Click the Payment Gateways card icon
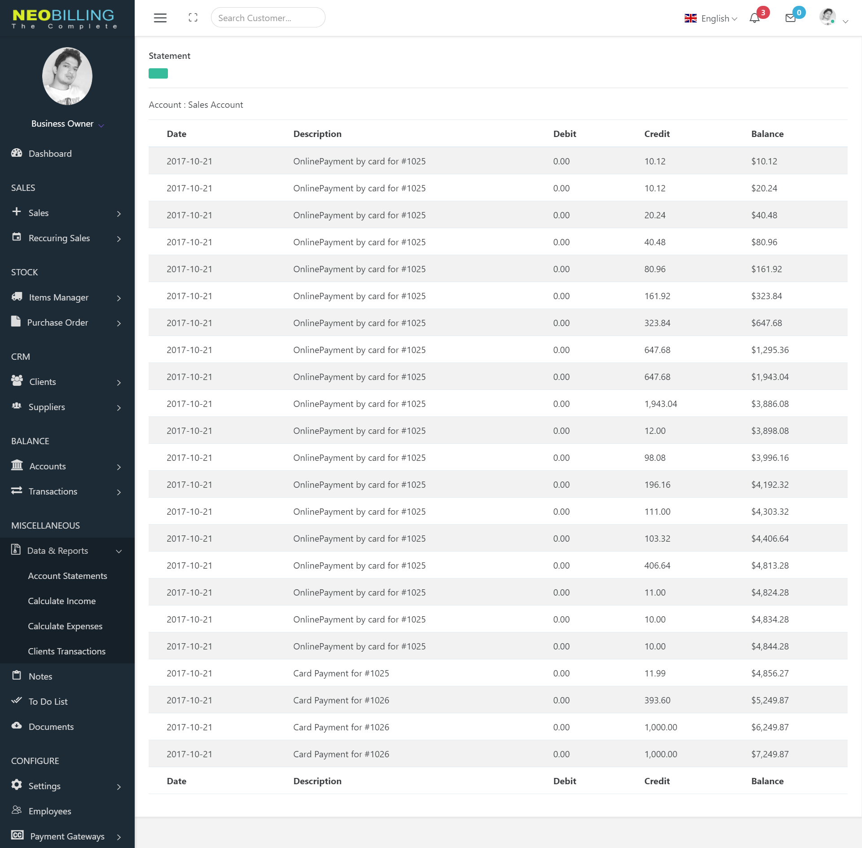Image resolution: width=862 pixels, height=848 pixels. [x=18, y=835]
